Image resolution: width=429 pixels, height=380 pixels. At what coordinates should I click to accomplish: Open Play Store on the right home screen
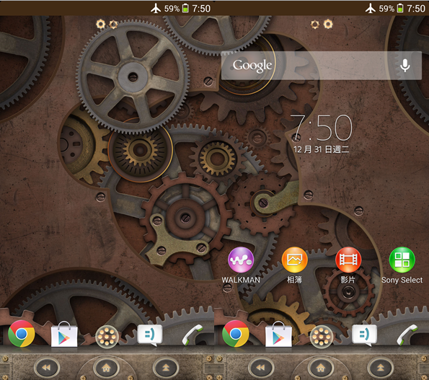(x=278, y=335)
